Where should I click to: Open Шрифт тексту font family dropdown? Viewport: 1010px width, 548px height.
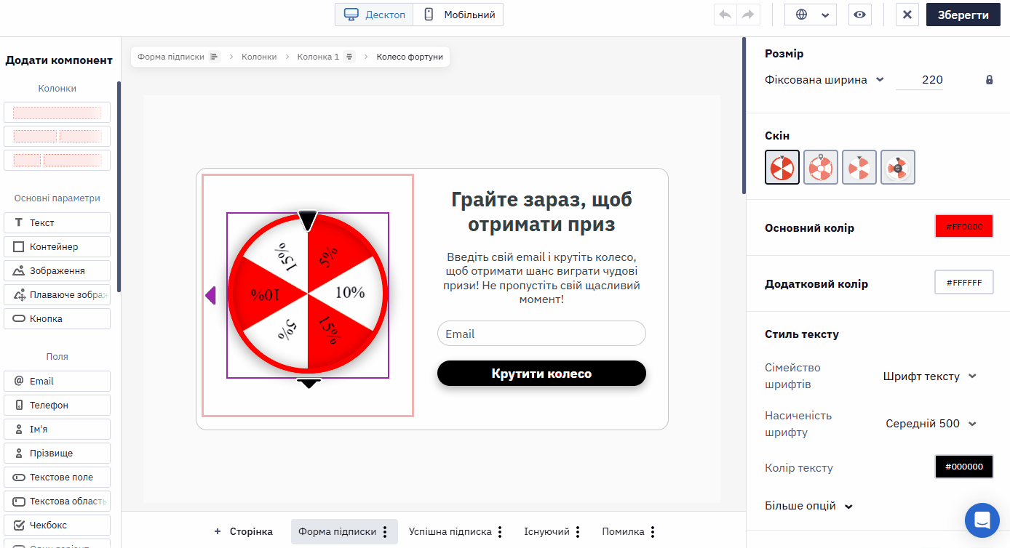point(930,376)
